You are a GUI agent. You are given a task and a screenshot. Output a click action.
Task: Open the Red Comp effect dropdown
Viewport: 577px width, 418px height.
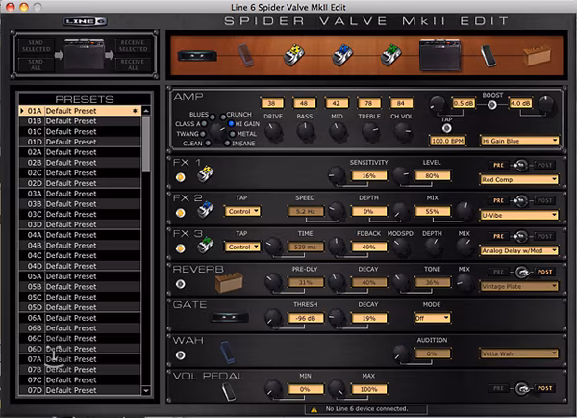(x=519, y=179)
